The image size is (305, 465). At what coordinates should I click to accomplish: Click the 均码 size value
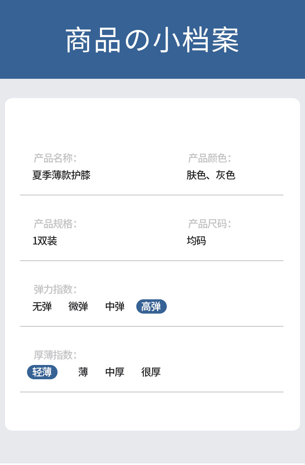pyautogui.click(x=197, y=241)
